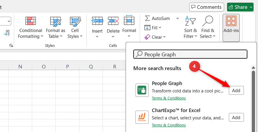Click the add-ins search field
Viewport: 258px width, 132px height.
click(x=190, y=54)
